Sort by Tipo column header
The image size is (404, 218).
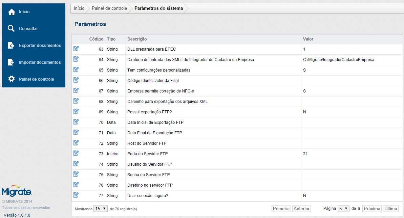click(x=111, y=39)
